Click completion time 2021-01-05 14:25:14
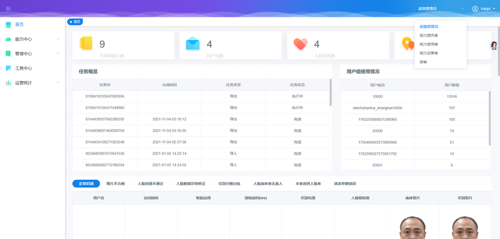The image size is (500, 239). (x=169, y=154)
